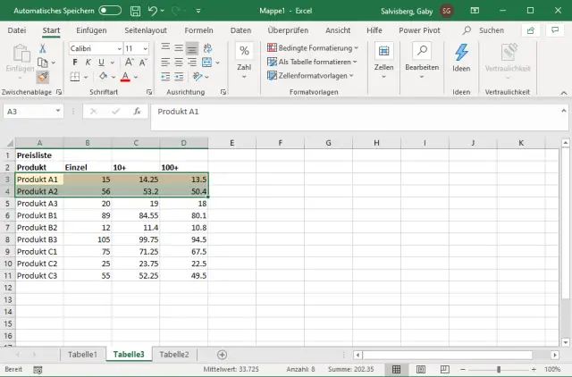Click the Bearbeiten button in ribbon
This screenshot has width=572, height=377.
[421, 57]
